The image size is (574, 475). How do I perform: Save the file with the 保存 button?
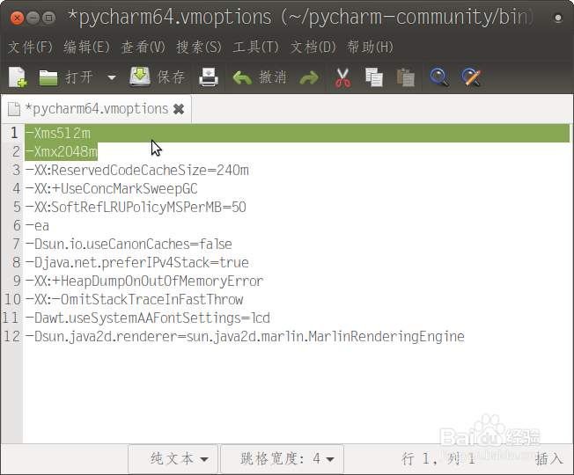point(157,77)
